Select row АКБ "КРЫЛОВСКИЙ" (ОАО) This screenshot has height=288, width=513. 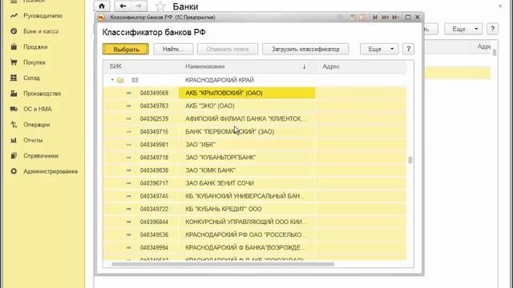pyautogui.click(x=255, y=93)
